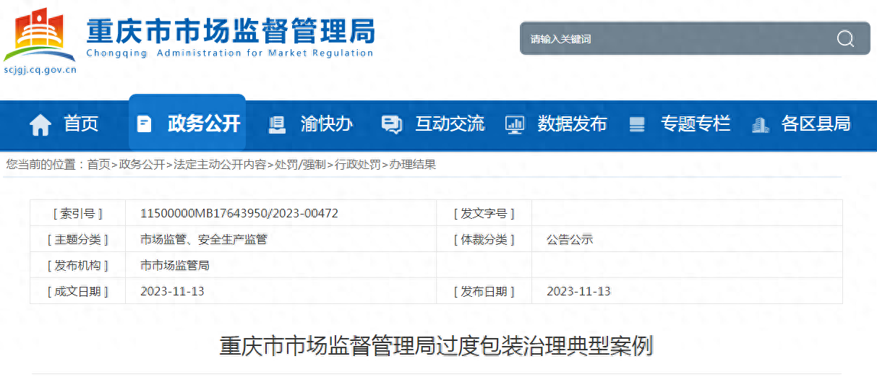This screenshot has width=877, height=385.
Task: Click the chart monitor icon beside 数据发布
Action: 515,125
